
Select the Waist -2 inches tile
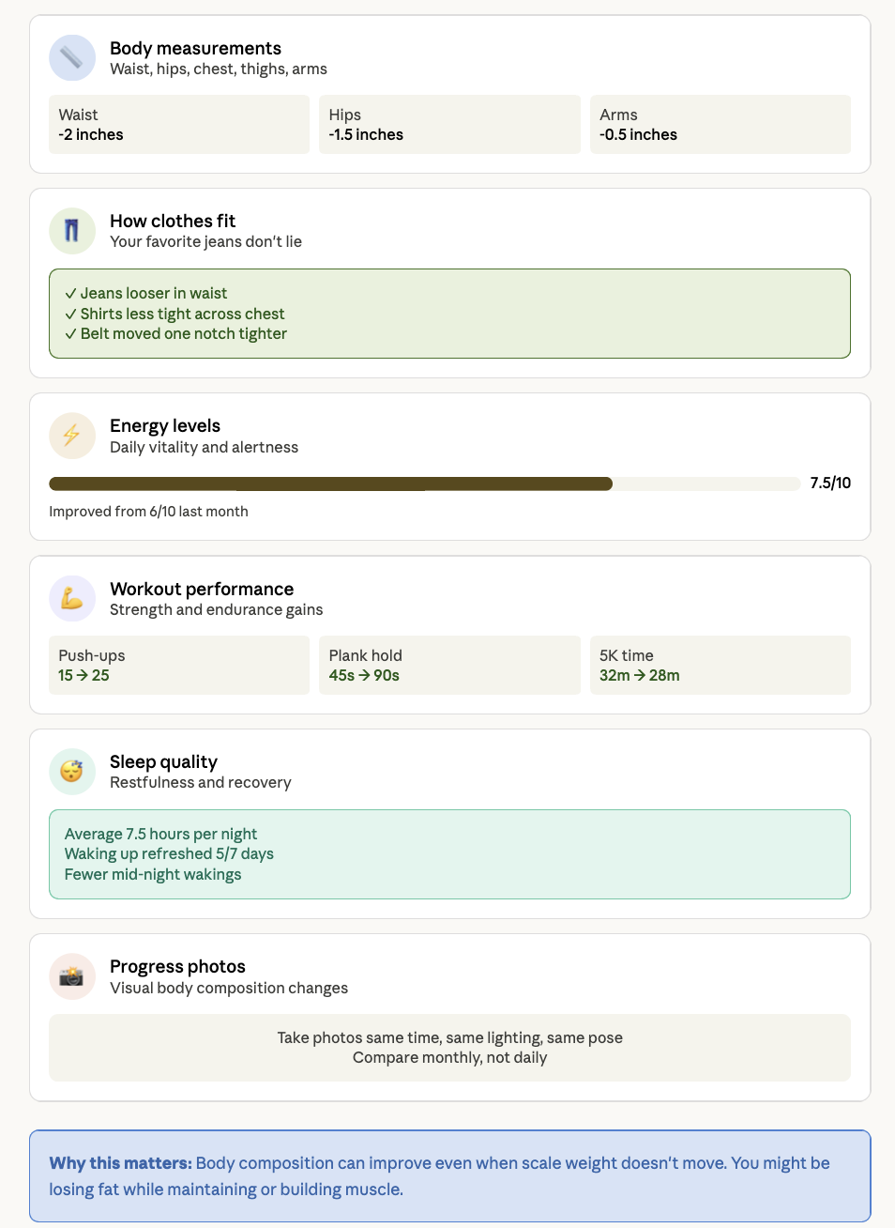click(x=179, y=124)
